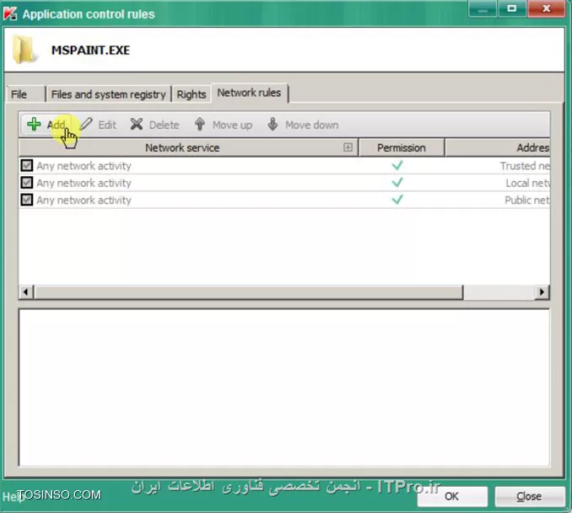Uncheck the Public networks rule checkbox
Screen dimensions: 572x513
click(27, 200)
